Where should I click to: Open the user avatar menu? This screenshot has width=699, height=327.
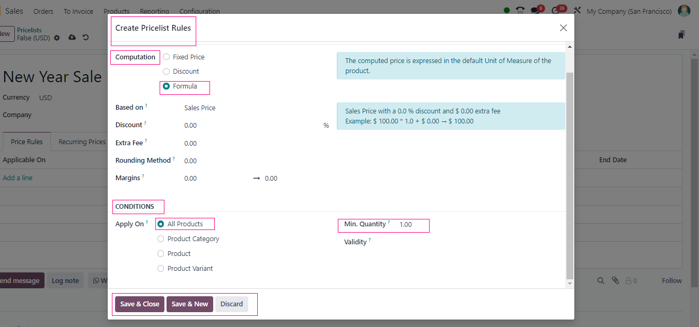click(x=684, y=11)
